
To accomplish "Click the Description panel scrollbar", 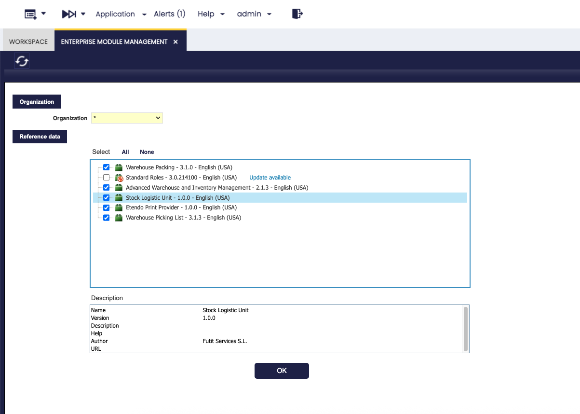I will tap(466, 328).
